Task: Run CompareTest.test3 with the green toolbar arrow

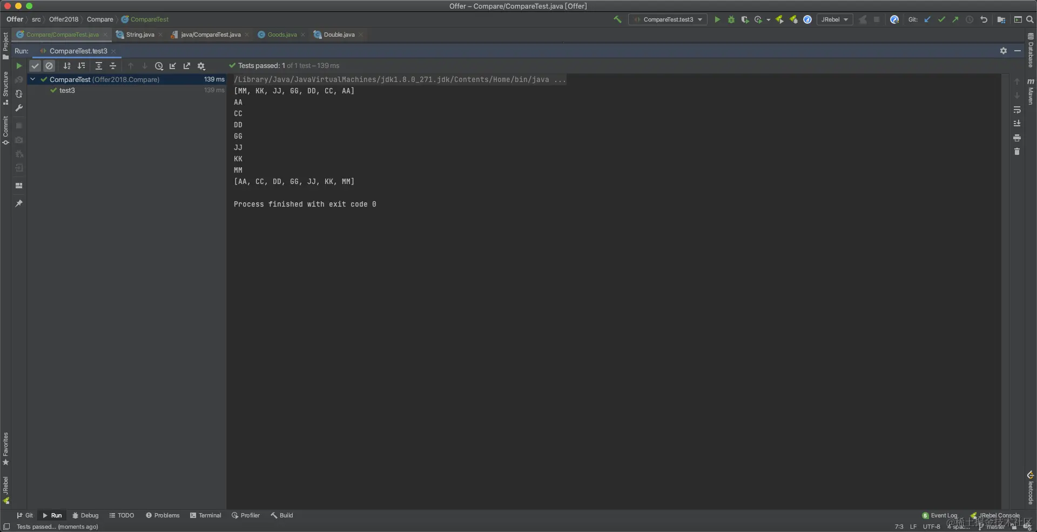Action: [717, 19]
